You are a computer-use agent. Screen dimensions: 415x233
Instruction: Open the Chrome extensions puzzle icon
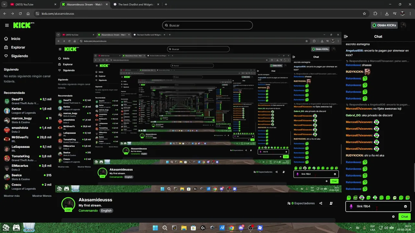point(375,14)
